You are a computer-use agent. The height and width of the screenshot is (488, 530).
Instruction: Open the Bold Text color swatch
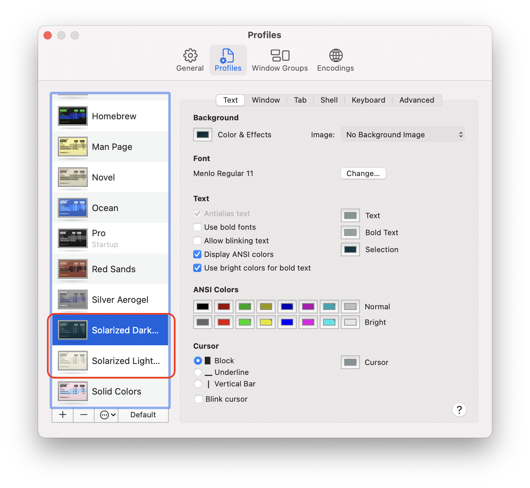(350, 232)
